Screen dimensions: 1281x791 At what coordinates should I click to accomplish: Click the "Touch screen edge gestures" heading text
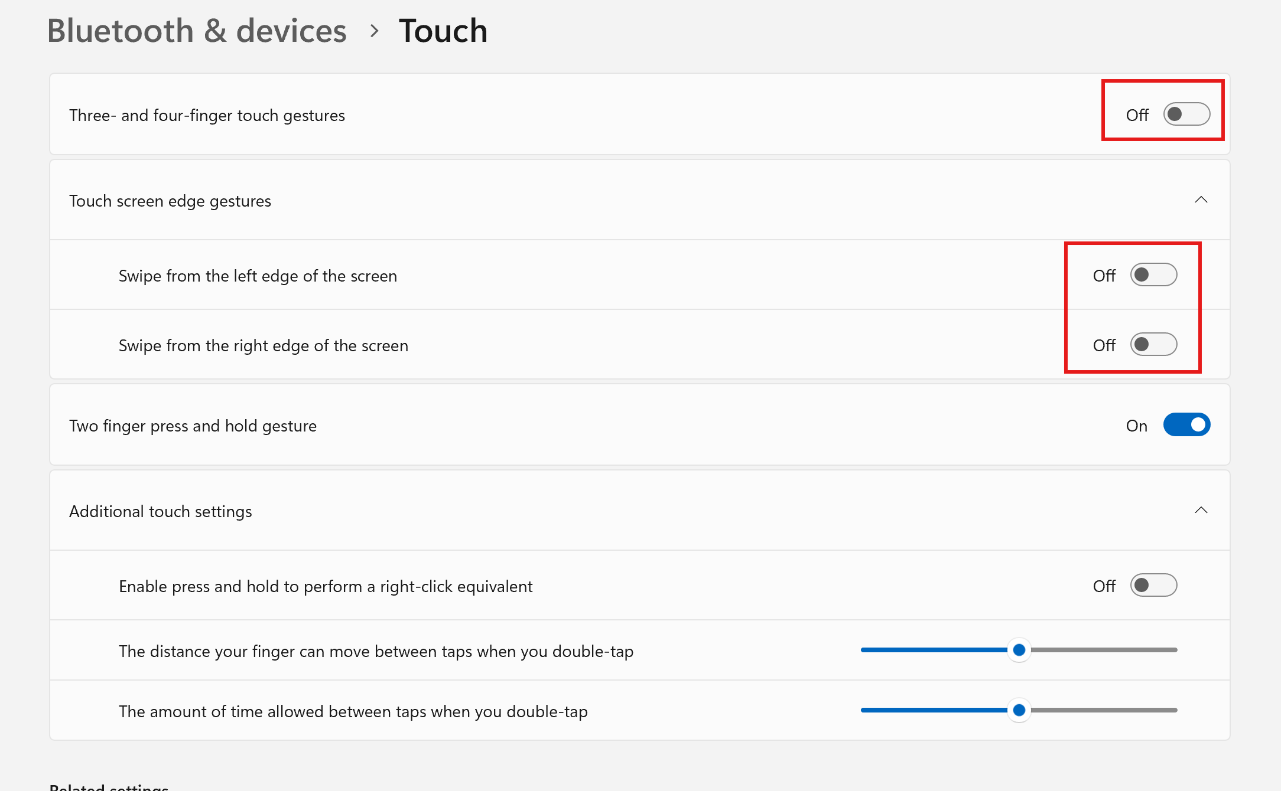coord(170,201)
